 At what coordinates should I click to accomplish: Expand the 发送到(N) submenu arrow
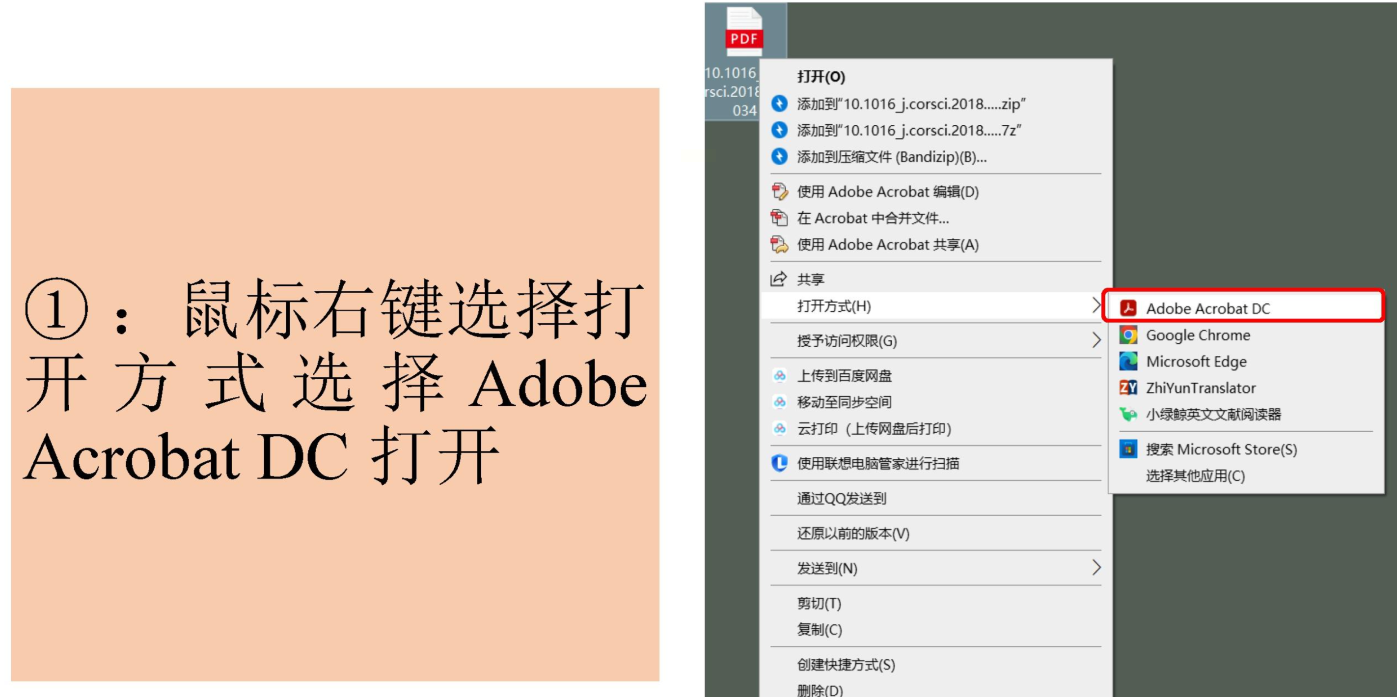point(1096,568)
